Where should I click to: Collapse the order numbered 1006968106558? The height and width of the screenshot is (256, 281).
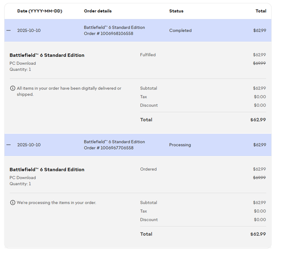coord(8,30)
